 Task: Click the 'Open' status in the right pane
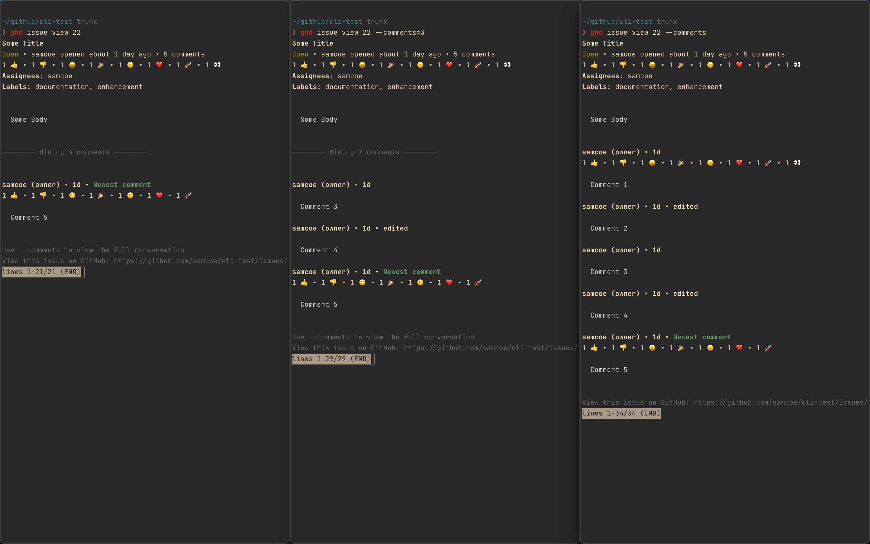[590, 54]
